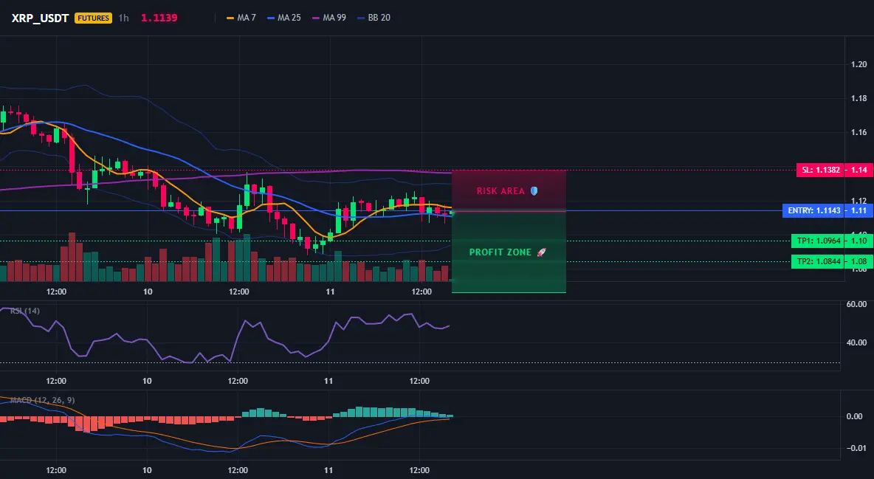874x479 pixels.
Task: Click the FUTURES badge
Action: coord(93,18)
